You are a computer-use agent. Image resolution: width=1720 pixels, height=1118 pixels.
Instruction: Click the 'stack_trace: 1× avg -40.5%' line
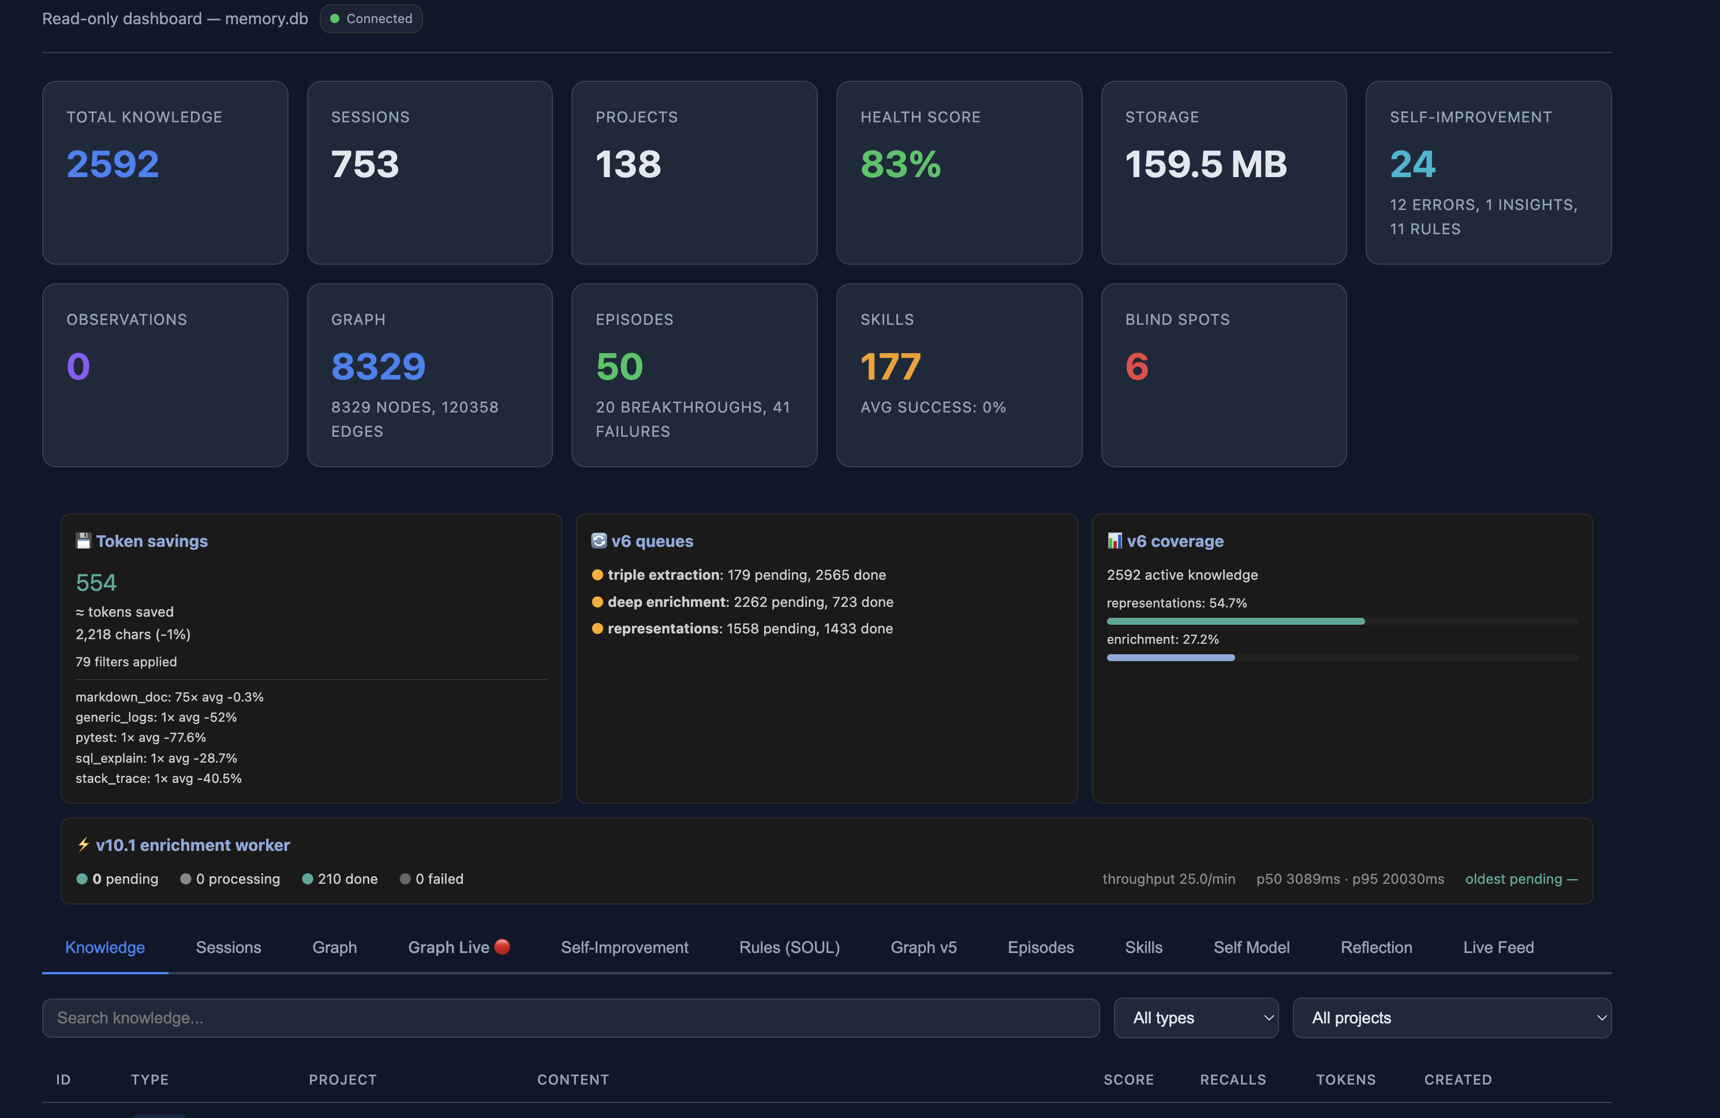coord(158,779)
